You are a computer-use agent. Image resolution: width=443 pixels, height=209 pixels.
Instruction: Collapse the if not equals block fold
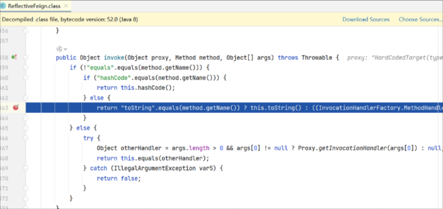point(26,68)
